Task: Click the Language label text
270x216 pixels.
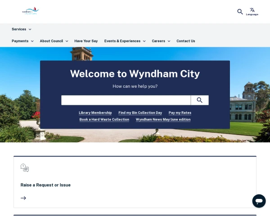Action: tap(252, 14)
